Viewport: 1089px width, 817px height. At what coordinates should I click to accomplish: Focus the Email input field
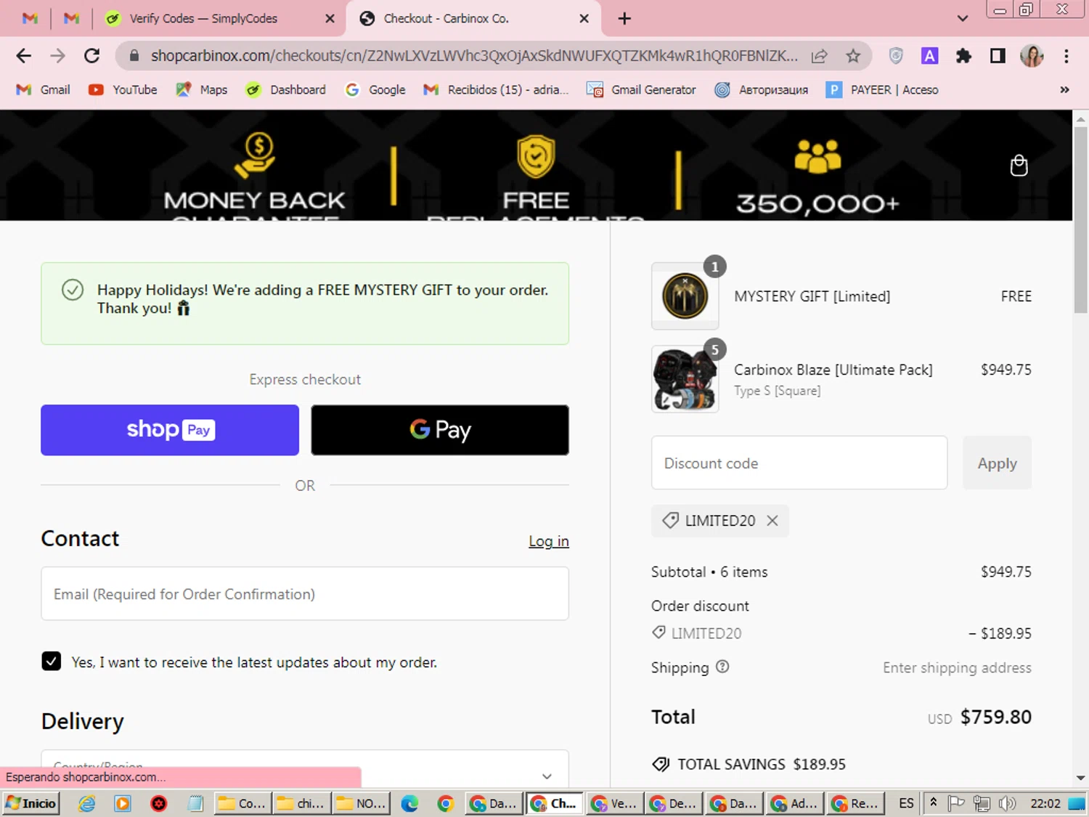305,593
